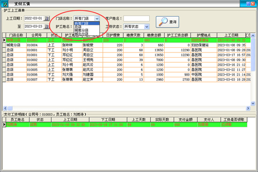Click the end date field 2023-03-23
This screenshot has height=172, width=258.
click(x=34, y=26)
